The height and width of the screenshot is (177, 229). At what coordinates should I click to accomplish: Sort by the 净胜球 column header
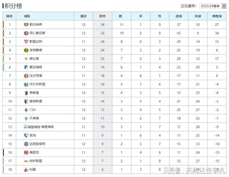217,16
